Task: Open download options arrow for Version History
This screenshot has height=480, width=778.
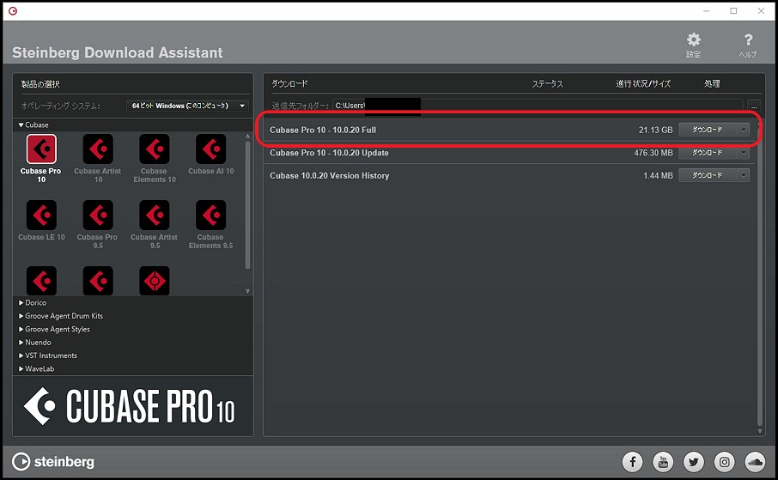Action: (x=744, y=175)
